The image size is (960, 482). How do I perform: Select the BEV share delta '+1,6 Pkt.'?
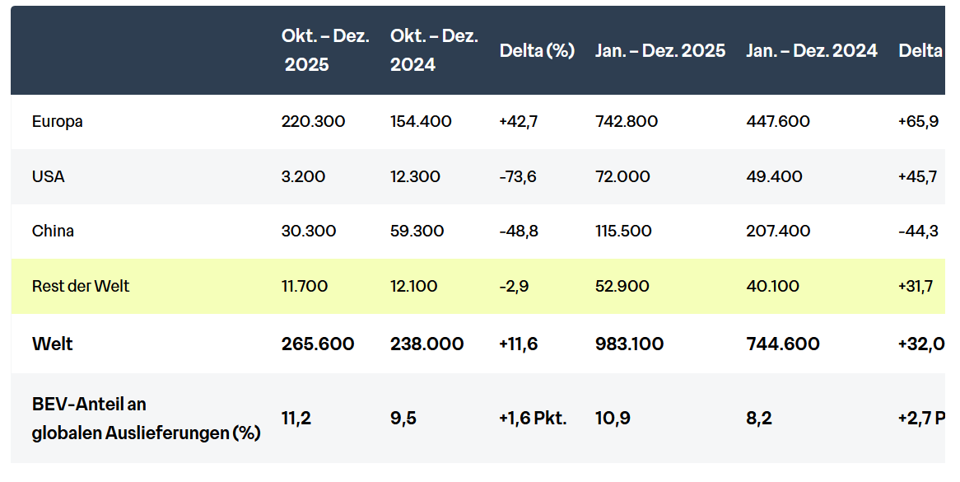533,419
